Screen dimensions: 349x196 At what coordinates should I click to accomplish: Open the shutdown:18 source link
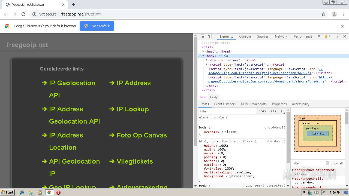(x=275, y=127)
